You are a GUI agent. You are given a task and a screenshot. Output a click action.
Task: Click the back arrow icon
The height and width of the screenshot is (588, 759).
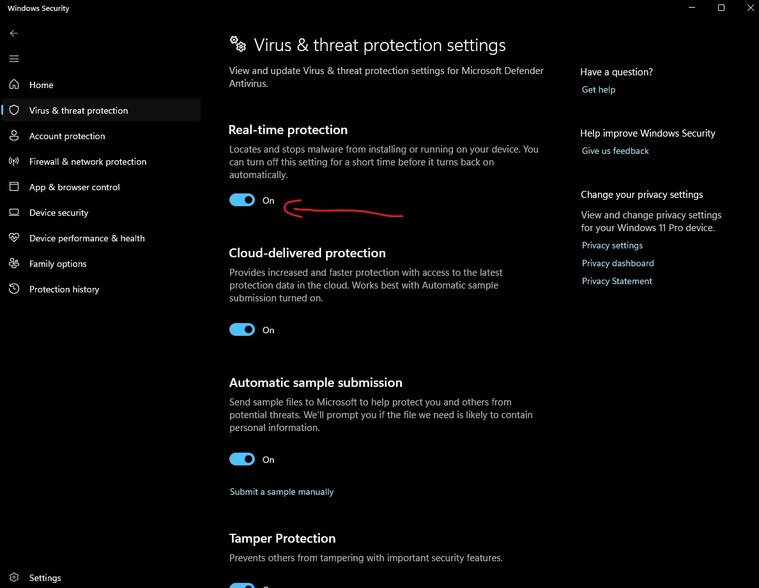point(14,33)
